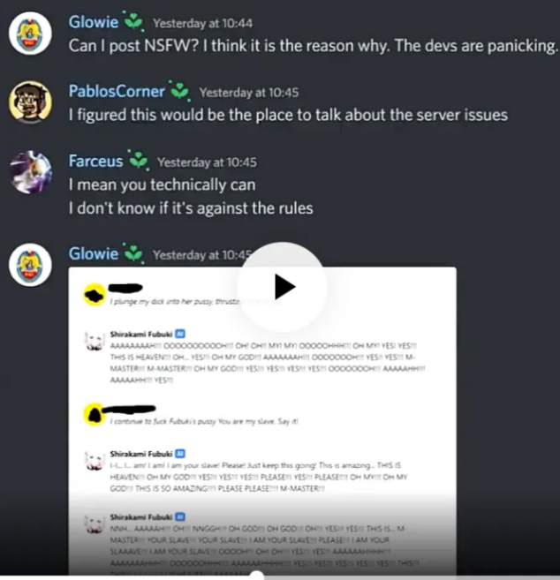Click Farceus's 'Yesterday at 10:45' timestamp
The width and height of the screenshot is (560, 580).
pos(207,162)
